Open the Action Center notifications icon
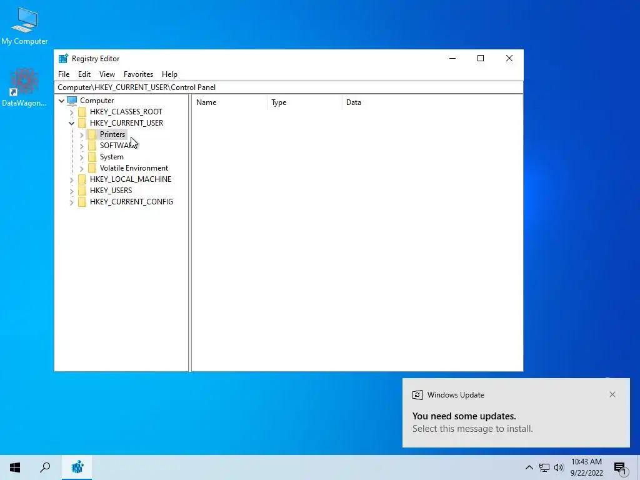The height and width of the screenshot is (480, 640). point(620,468)
